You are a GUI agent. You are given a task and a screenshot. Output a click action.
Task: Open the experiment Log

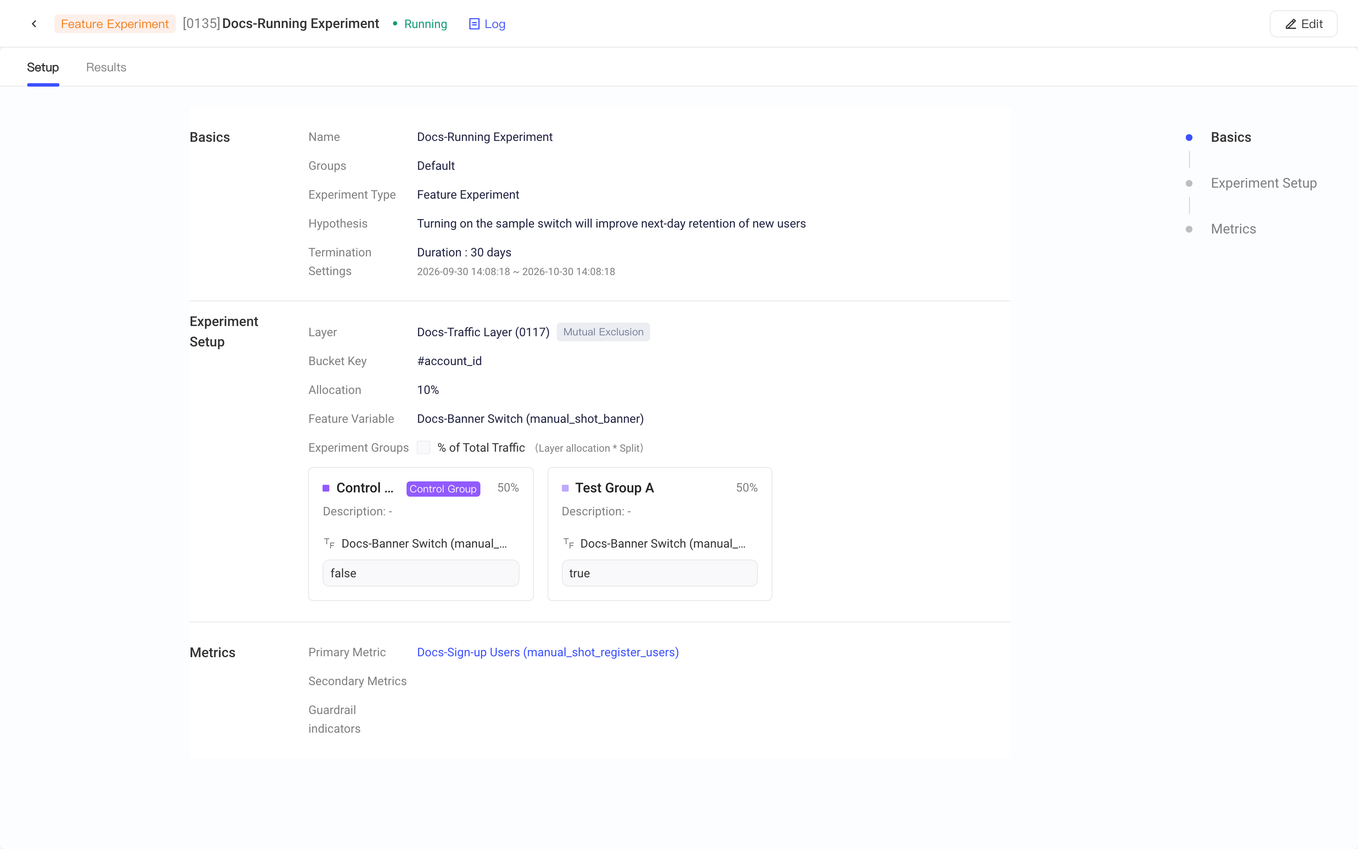(x=486, y=24)
